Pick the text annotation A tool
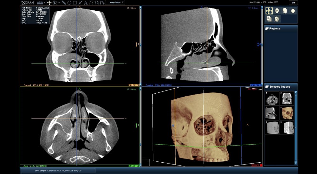Screen dimensions: 317x174 point(86,3)
